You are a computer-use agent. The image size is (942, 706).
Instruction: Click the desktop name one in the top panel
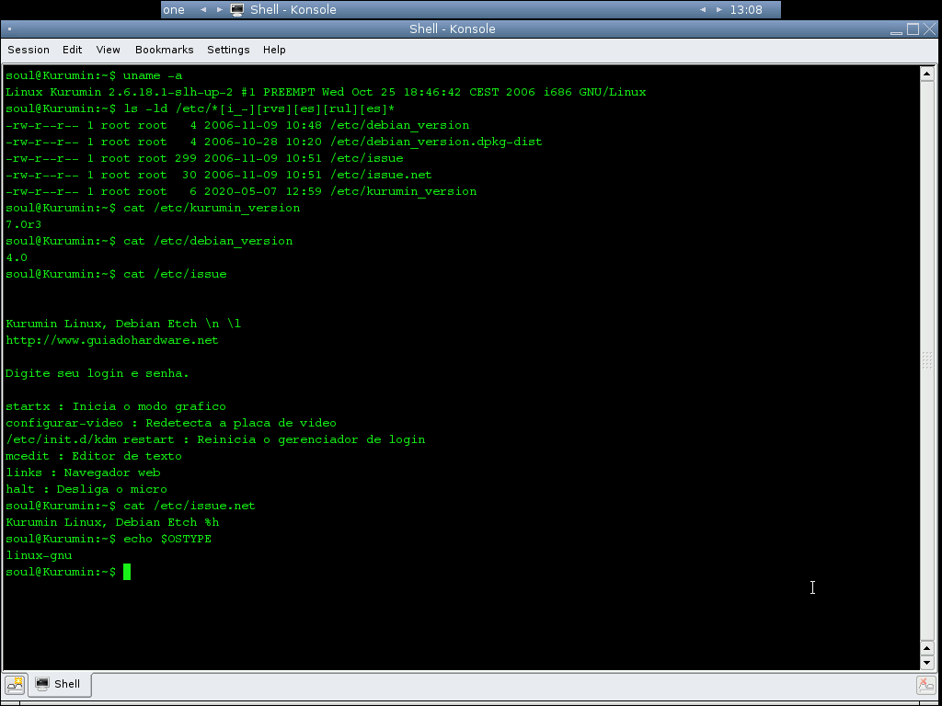click(x=174, y=9)
